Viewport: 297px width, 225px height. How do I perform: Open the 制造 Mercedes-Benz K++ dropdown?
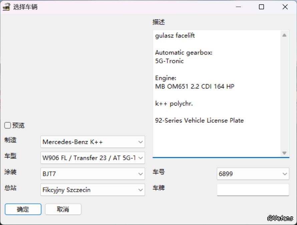pos(92,142)
